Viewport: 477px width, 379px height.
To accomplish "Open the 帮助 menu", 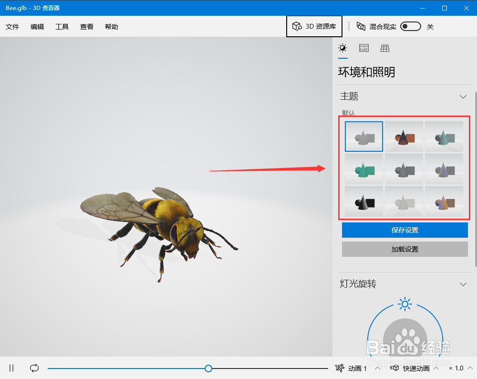I will [111, 27].
